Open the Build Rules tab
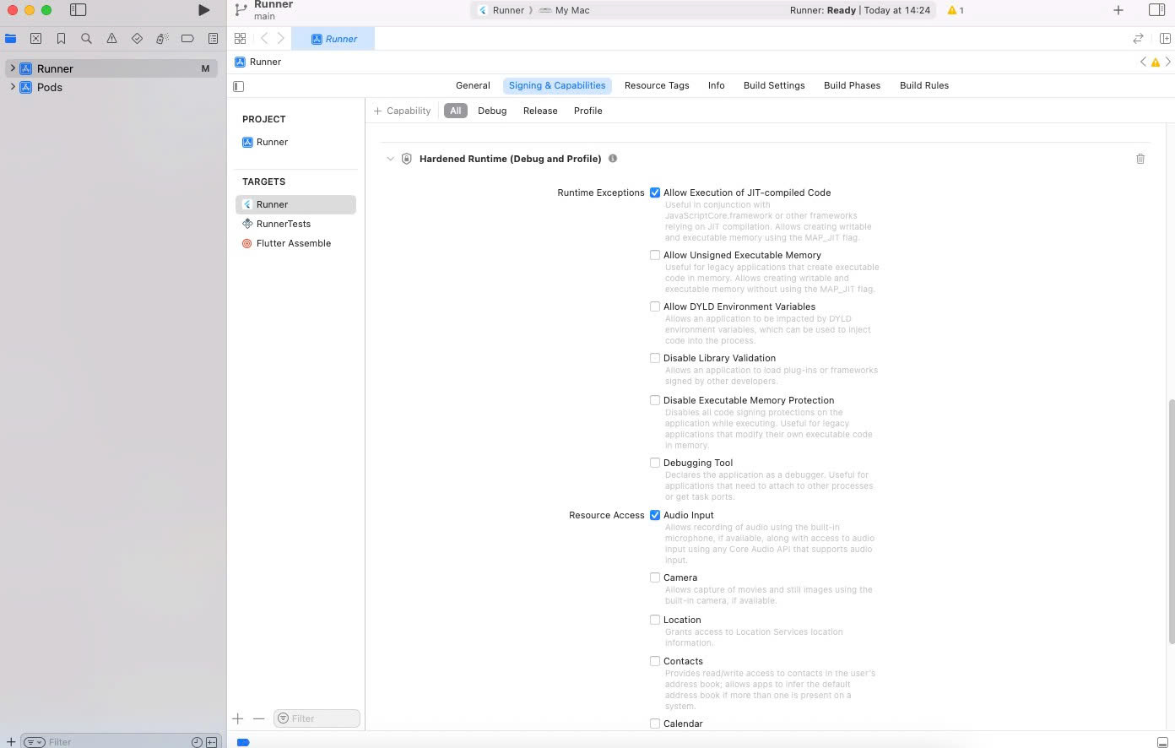Image resolution: width=1175 pixels, height=748 pixels. coord(924,85)
